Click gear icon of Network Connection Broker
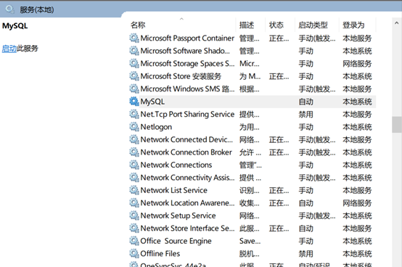402x267 pixels. [x=134, y=152]
